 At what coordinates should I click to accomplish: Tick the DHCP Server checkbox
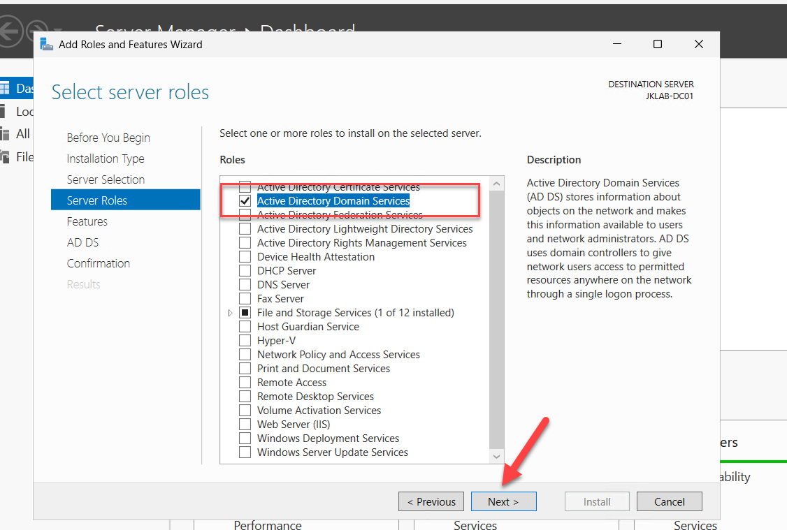tap(245, 271)
